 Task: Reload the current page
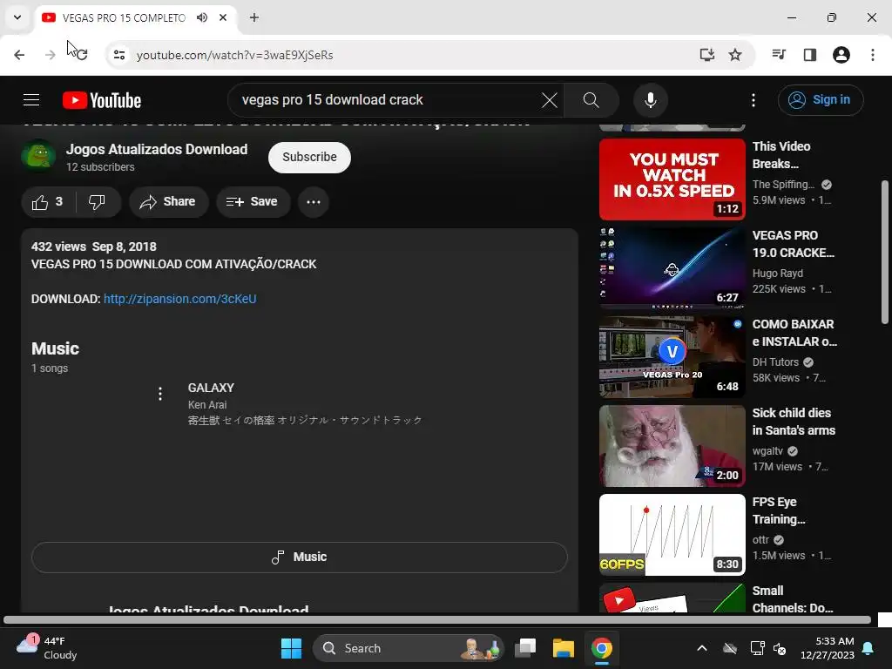tap(81, 55)
